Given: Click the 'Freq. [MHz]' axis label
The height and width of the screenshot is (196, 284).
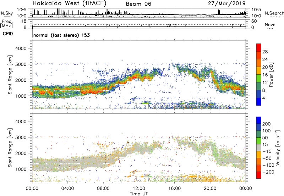Looking at the screenshot, I should point(6,24).
